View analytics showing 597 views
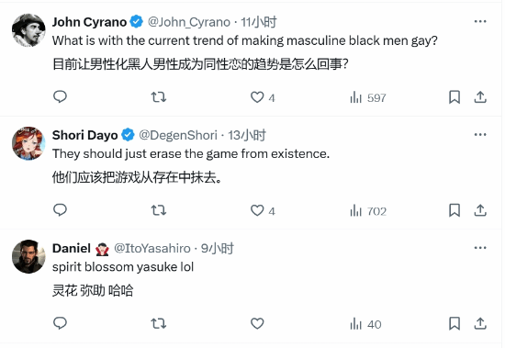Screen dimensions: 505x348 [x=367, y=97]
